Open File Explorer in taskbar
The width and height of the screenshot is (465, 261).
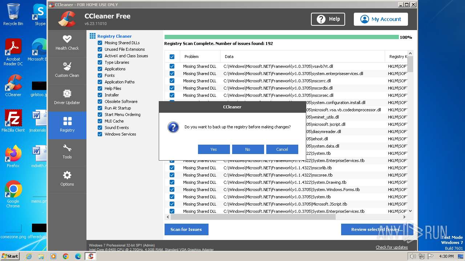point(41,256)
